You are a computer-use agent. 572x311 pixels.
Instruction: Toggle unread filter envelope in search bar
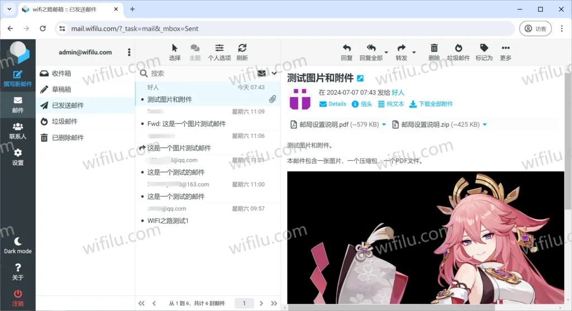261,73
